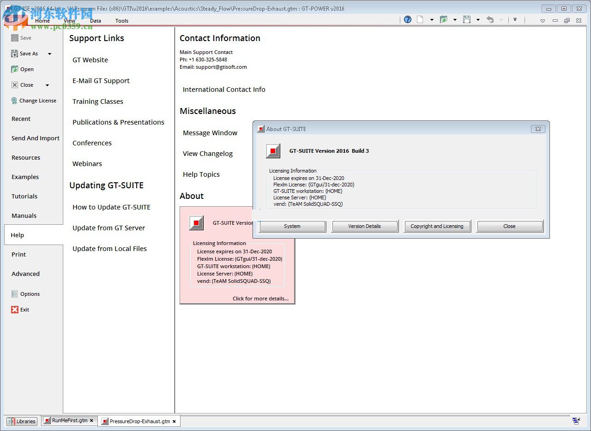This screenshot has width=591, height=431.
Task: Click the support@gtisoft.com email text
Action: click(221, 67)
